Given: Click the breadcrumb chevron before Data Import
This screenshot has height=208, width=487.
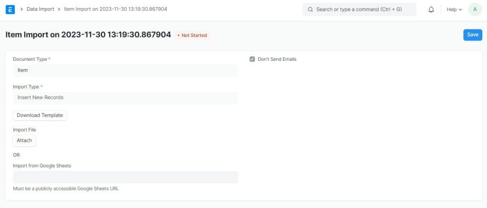Looking at the screenshot, I should click(x=22, y=9).
